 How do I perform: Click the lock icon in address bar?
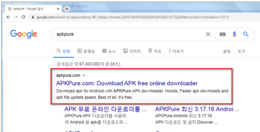coord(33,17)
